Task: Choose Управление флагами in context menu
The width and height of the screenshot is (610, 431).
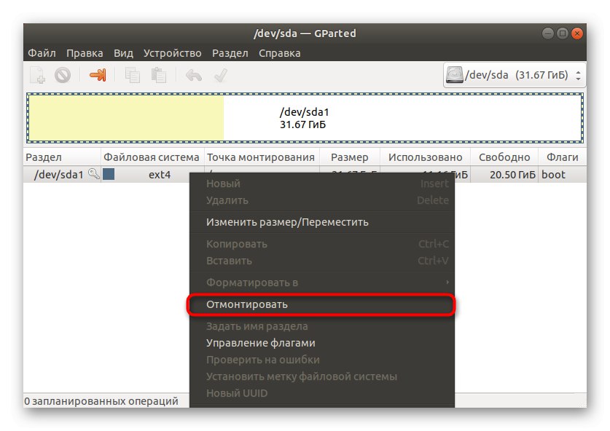Action: tap(321, 343)
